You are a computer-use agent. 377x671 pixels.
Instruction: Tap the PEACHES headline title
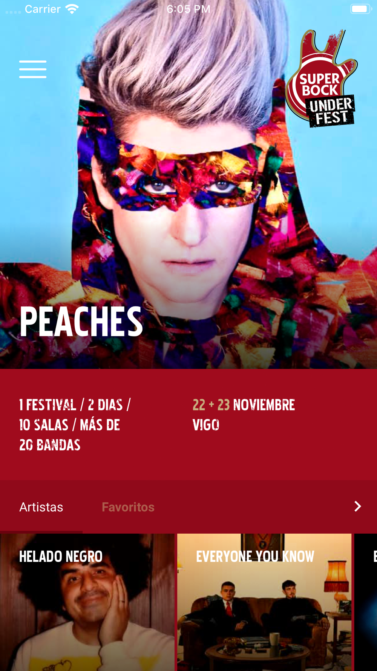(81, 322)
